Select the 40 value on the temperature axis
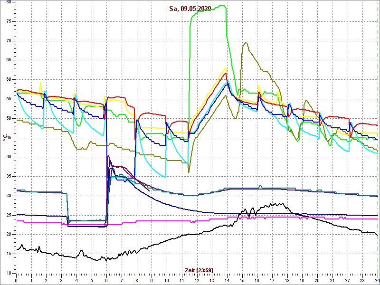 8,157
